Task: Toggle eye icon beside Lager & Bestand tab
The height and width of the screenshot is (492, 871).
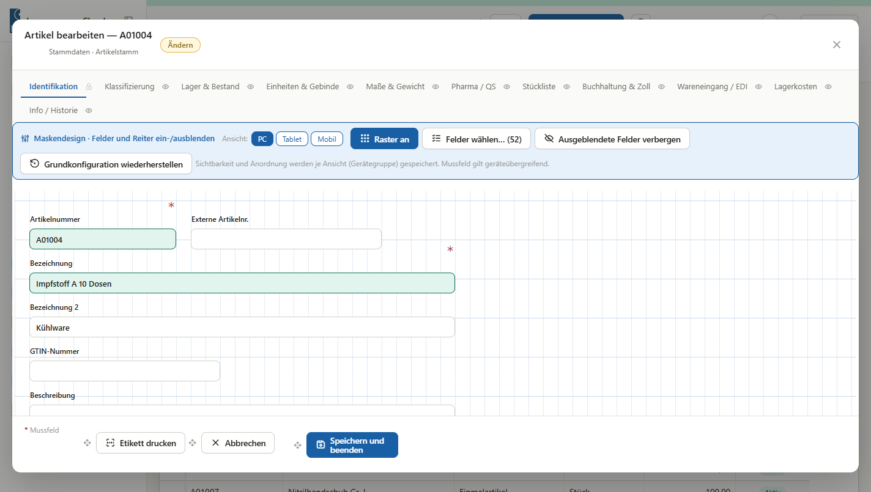Action: click(x=250, y=87)
